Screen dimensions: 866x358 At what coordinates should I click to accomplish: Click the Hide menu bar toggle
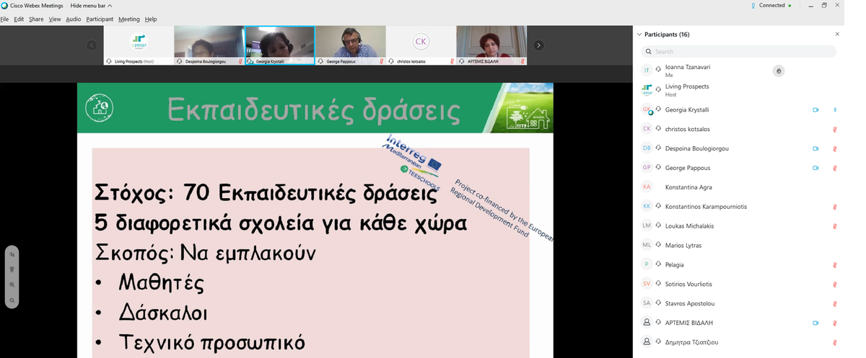pos(92,6)
